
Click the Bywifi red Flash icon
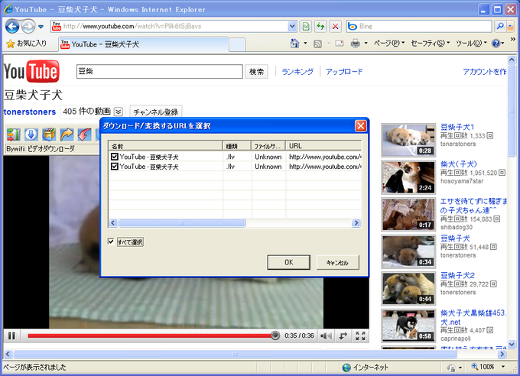pos(84,135)
